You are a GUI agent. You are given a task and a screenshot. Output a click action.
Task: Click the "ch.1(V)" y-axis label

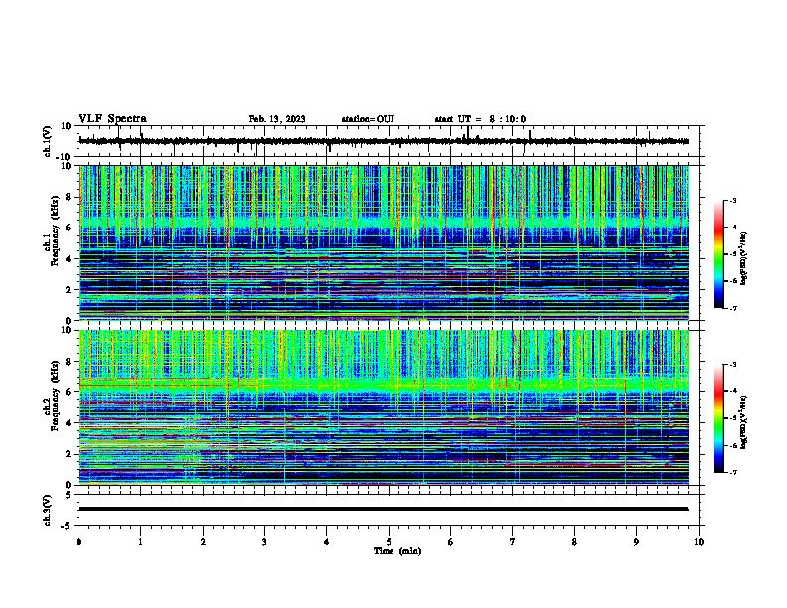point(48,141)
